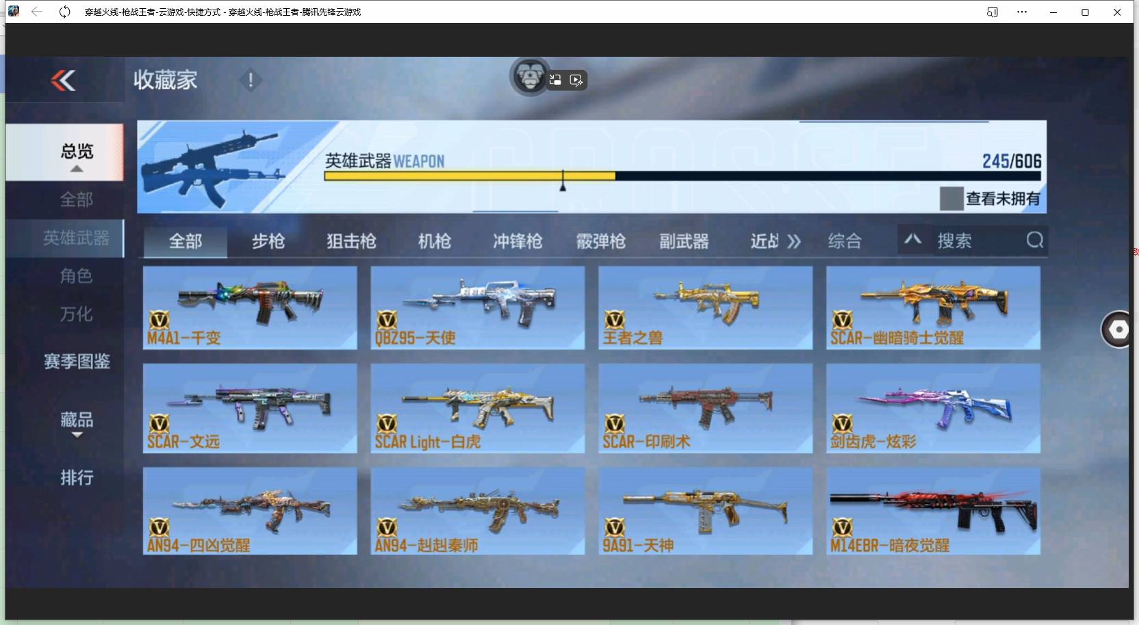Click the V badge on M4A1-千变 card
This screenshot has width=1139, height=625.
[x=159, y=319]
